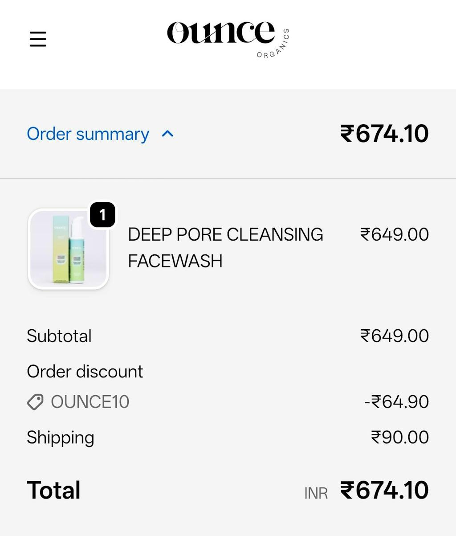Click the discount tag icon
The width and height of the screenshot is (456, 536).
click(35, 402)
